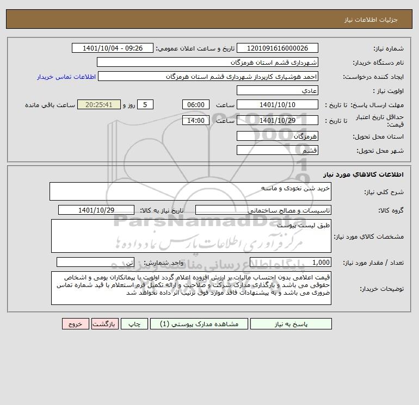Viewport: 419px width, 405px height.
Task: Click the تاریخ و ساعت اعلان عمومی label
Action: pos(195,48)
